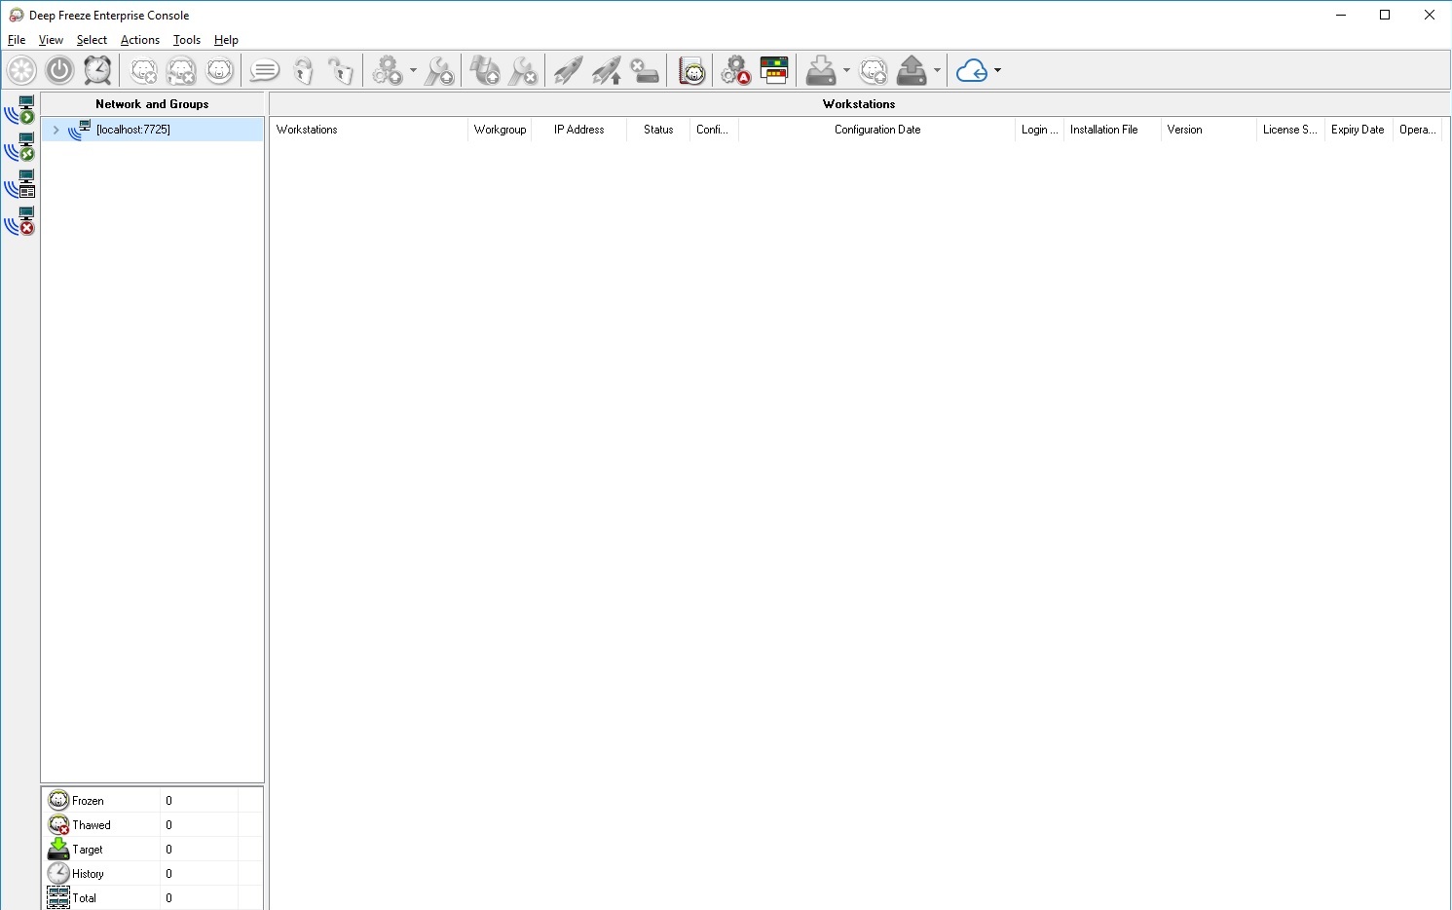This screenshot has height=910, width=1452.
Task: Click the Target row in summary
Action: tap(153, 849)
